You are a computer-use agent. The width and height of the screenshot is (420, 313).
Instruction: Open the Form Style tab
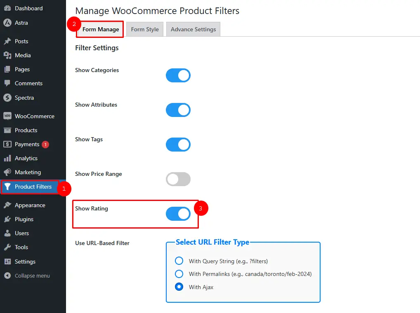click(x=145, y=29)
